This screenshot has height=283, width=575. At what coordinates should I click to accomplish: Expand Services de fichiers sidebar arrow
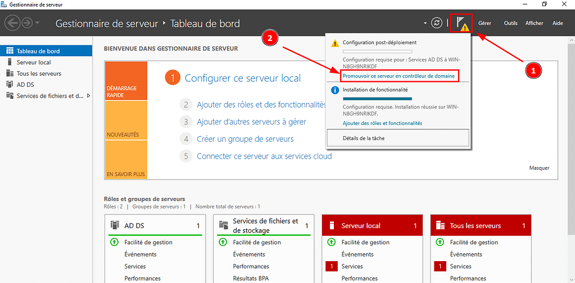point(88,96)
